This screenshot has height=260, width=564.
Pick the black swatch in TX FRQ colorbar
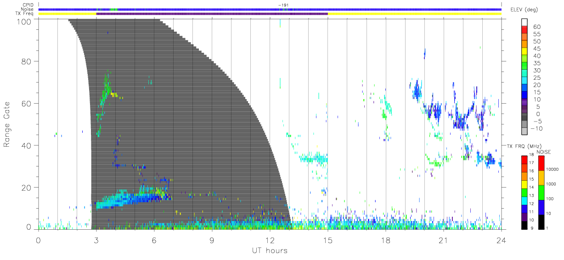[x=524, y=225]
